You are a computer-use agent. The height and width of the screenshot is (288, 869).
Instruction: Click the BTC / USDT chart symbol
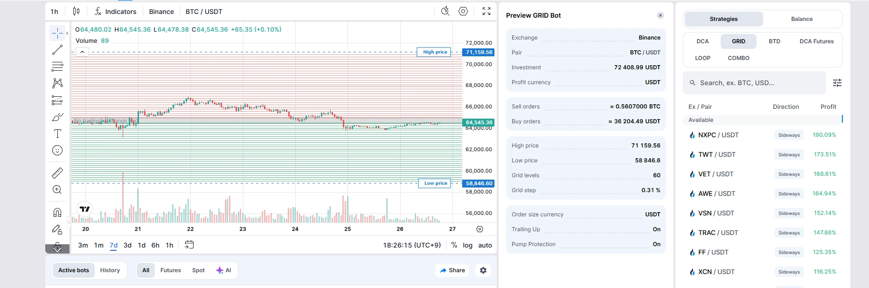[204, 12]
